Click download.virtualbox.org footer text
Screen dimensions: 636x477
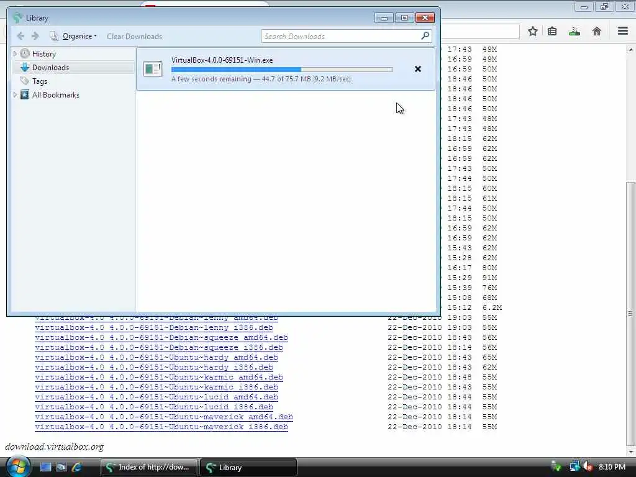point(55,447)
